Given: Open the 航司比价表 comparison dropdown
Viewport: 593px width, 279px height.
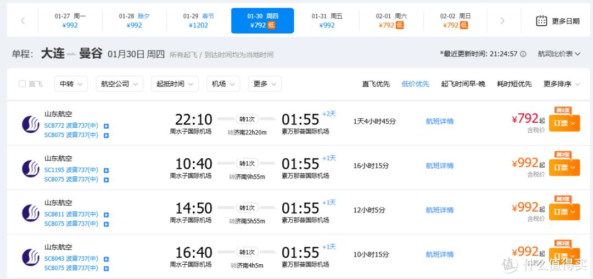Looking at the screenshot, I should coord(558,54).
